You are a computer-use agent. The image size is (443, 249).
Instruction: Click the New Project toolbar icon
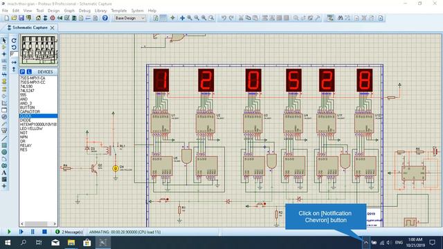point(6,18)
